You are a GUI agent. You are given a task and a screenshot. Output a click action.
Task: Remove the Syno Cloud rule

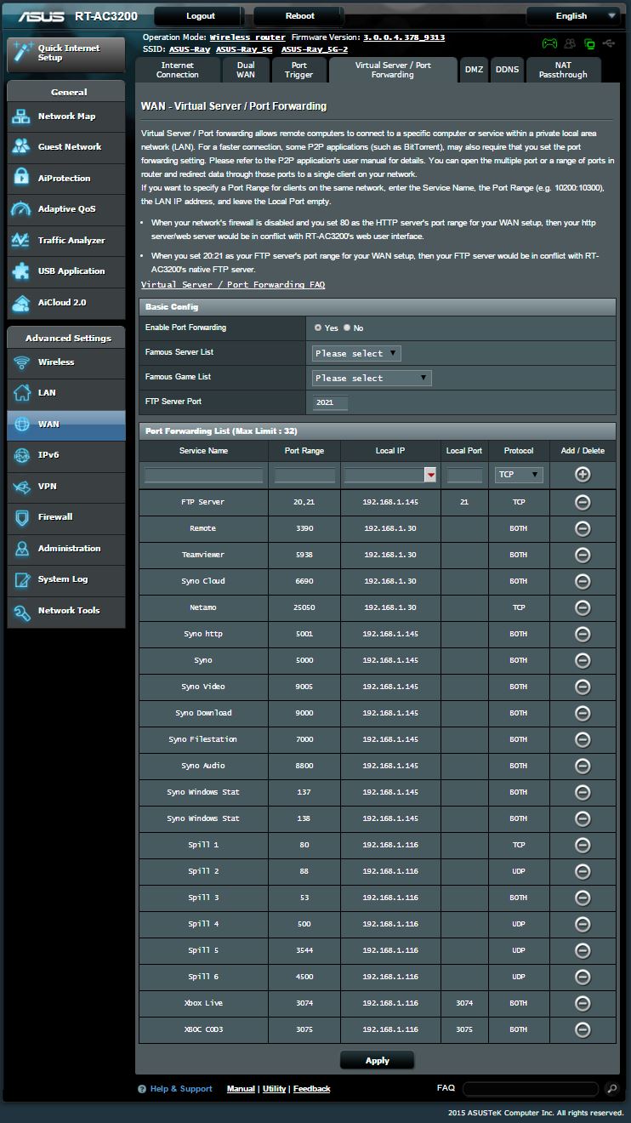tap(583, 581)
